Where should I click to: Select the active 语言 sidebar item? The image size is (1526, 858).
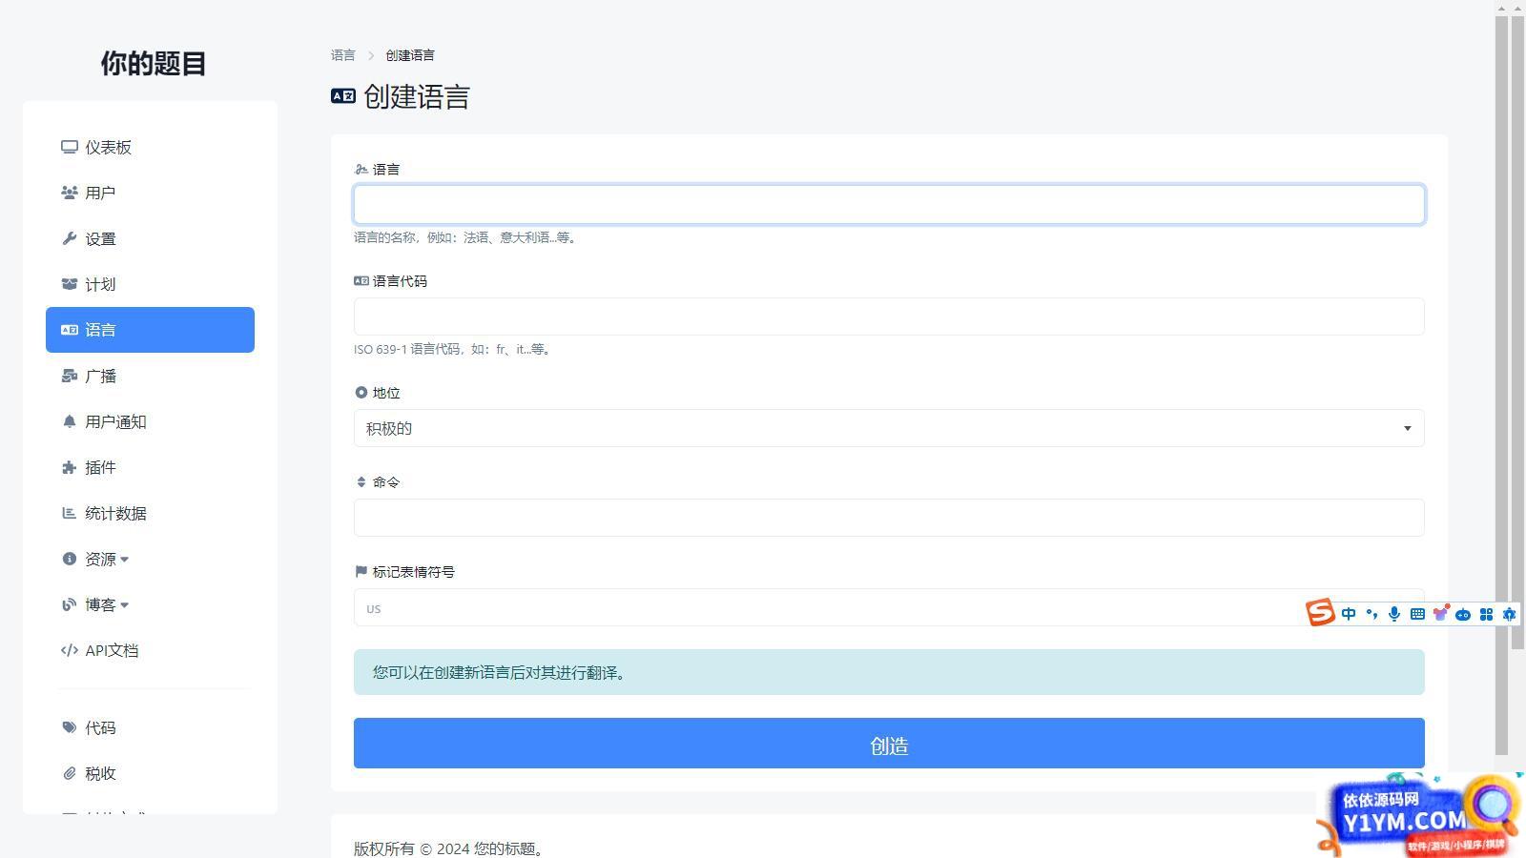coord(150,330)
